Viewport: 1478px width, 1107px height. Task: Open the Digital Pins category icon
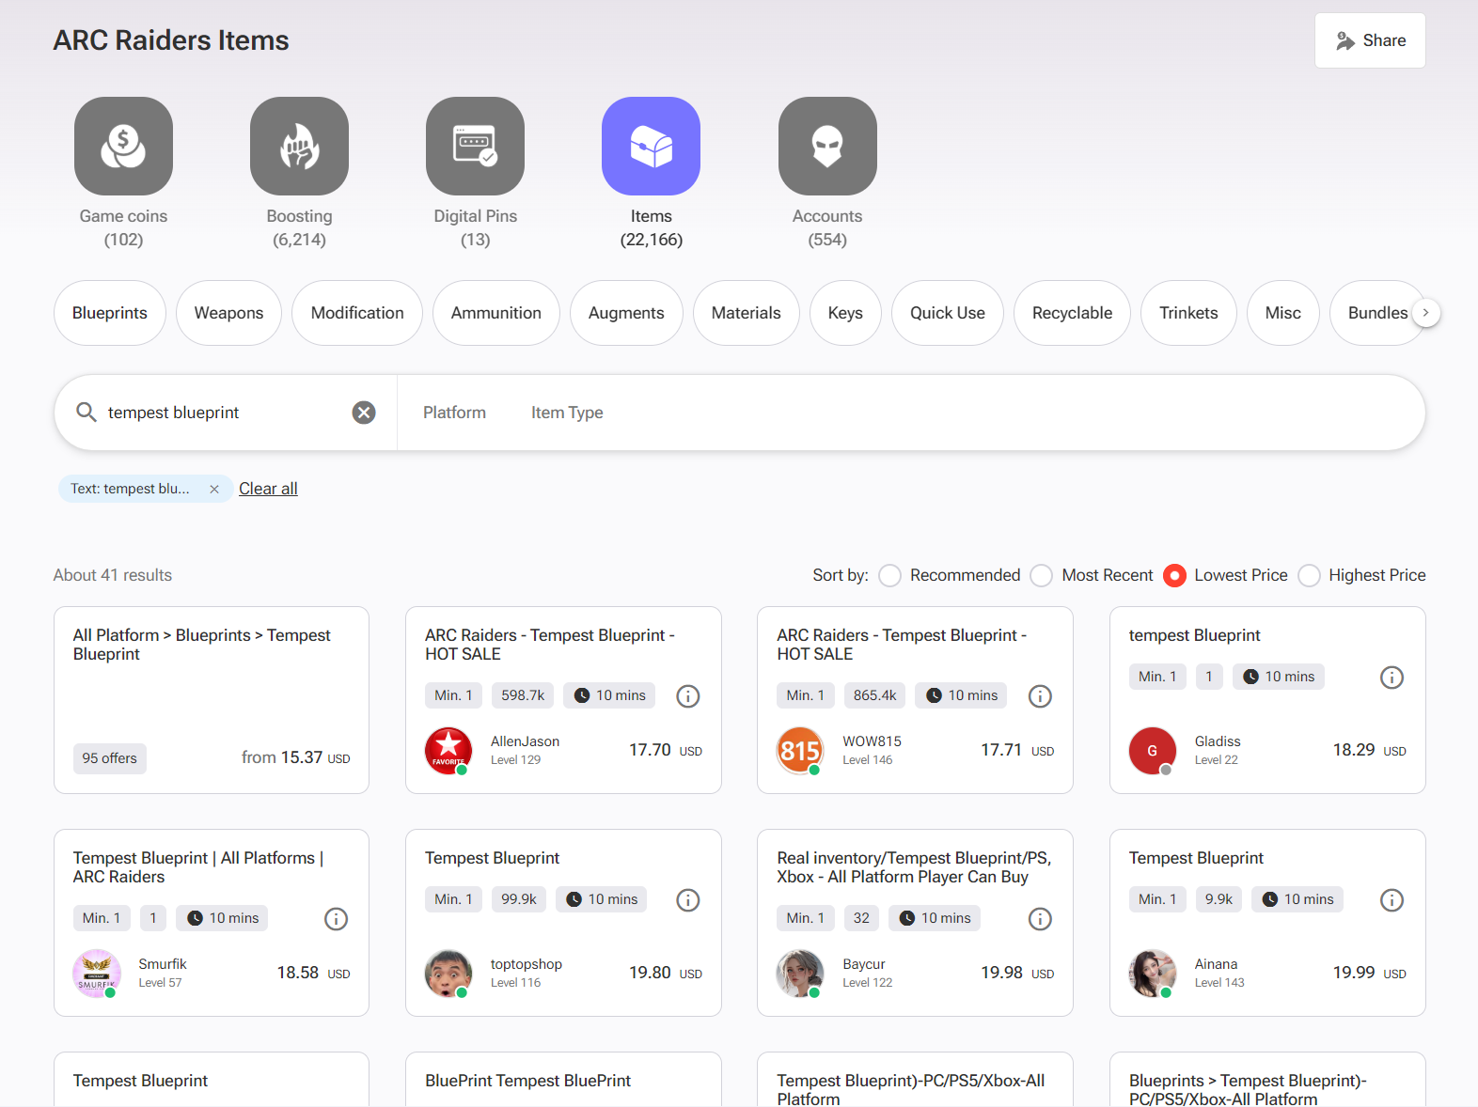click(475, 146)
